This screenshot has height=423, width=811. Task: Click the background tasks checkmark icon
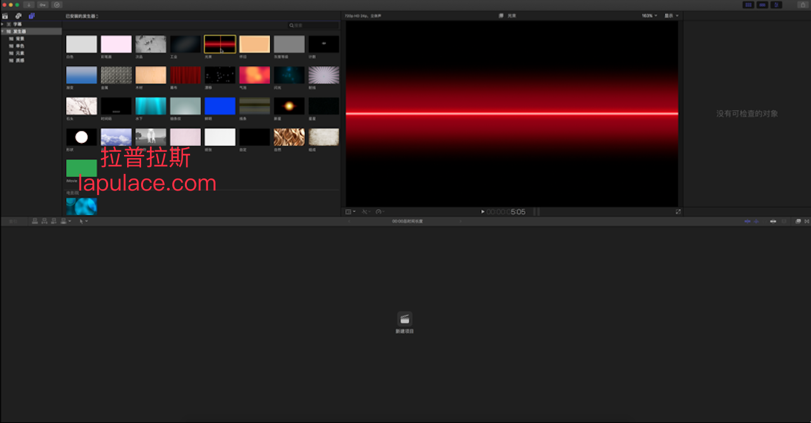57,4
